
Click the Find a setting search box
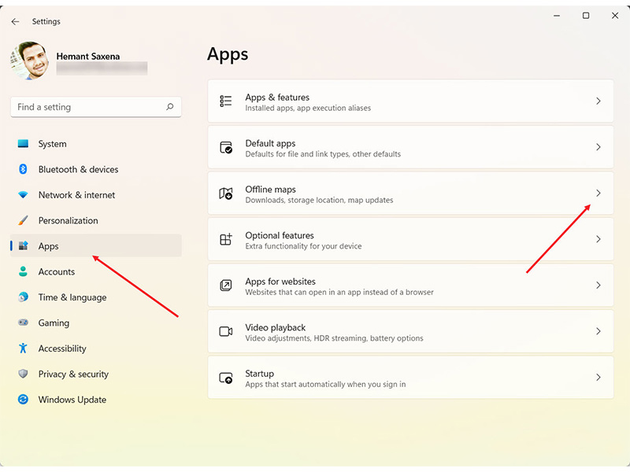click(95, 107)
